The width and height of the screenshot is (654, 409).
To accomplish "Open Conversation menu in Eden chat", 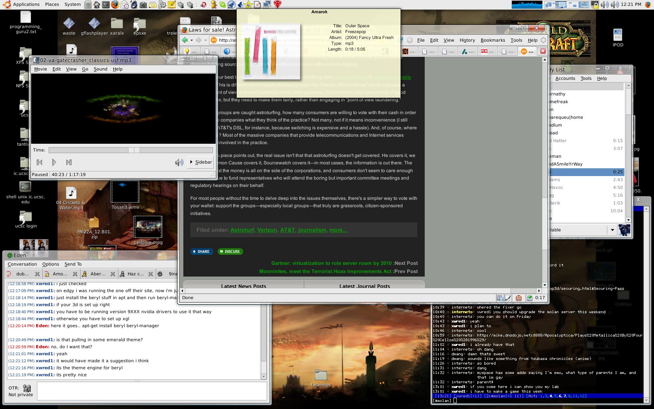I will point(22,264).
